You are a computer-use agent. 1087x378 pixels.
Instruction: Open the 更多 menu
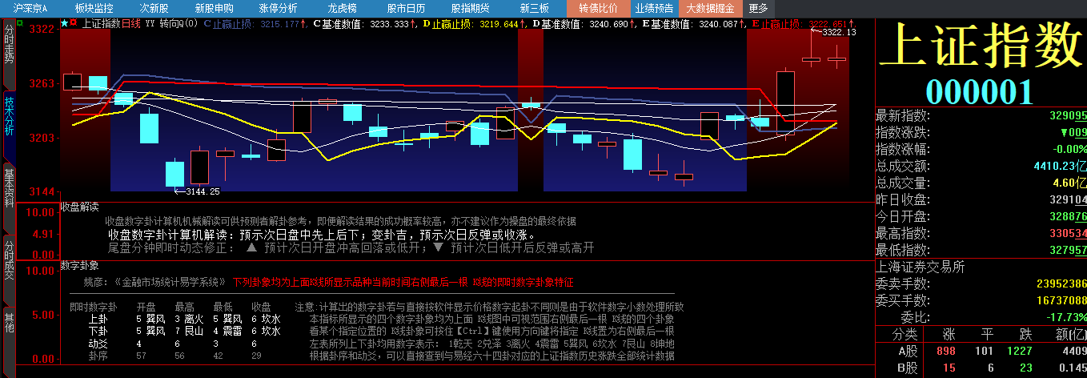(x=758, y=8)
